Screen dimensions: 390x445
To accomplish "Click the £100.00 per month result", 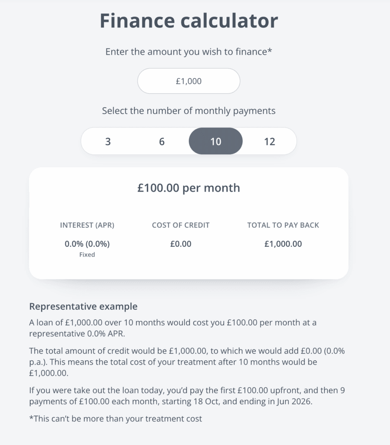I will pyautogui.click(x=188, y=188).
